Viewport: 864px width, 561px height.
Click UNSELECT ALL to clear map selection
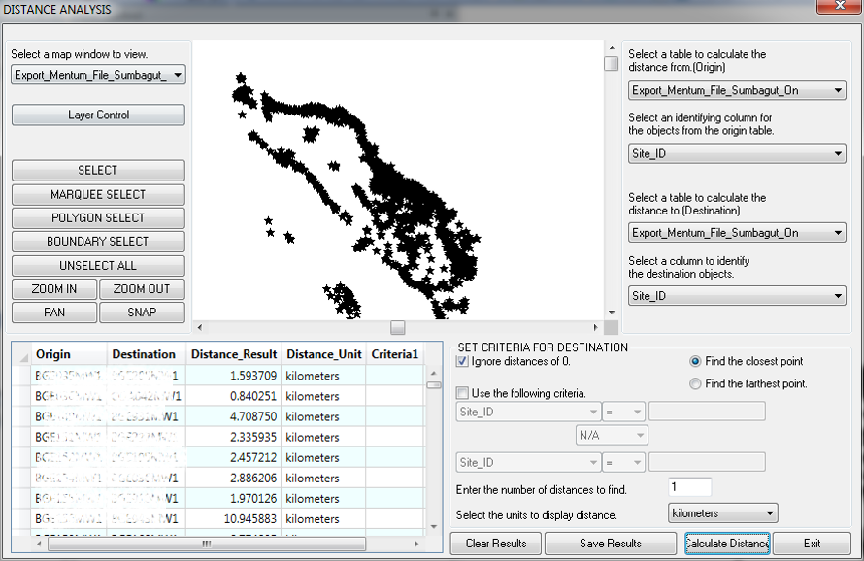coord(97,265)
